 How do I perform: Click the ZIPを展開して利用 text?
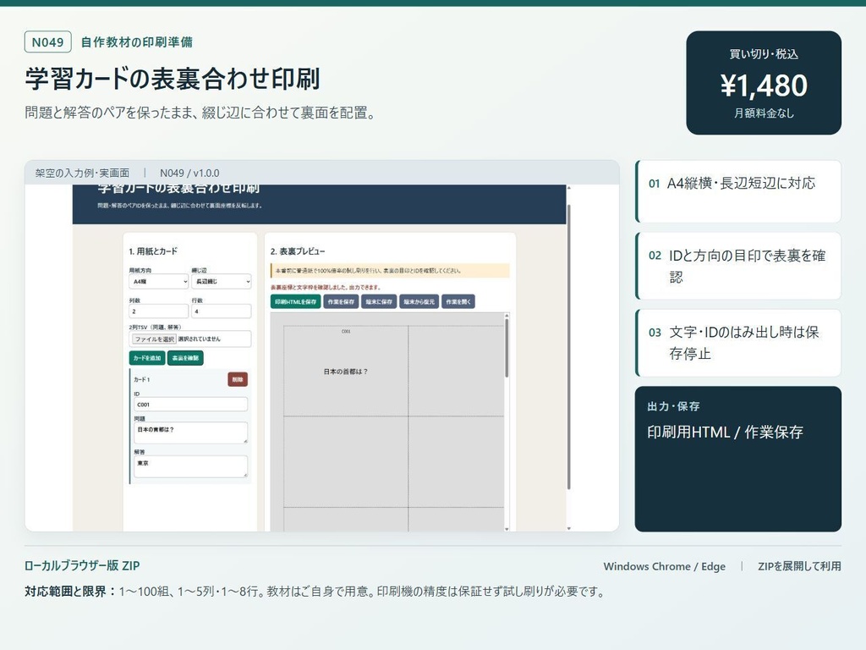799,566
